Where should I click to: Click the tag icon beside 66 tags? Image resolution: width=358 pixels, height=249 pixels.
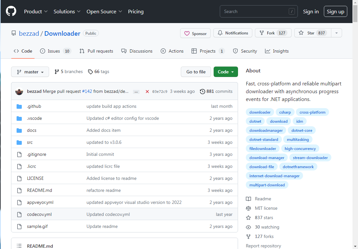[x=90, y=72]
